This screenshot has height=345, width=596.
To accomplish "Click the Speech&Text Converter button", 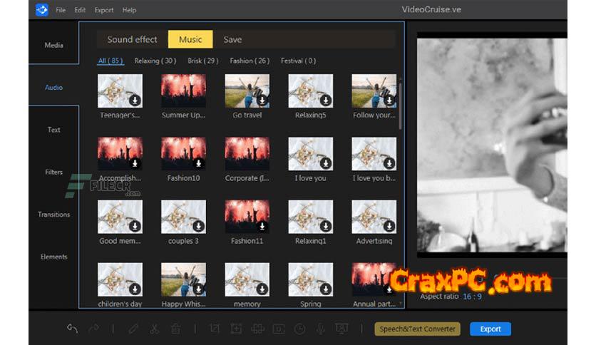I will click(x=418, y=329).
